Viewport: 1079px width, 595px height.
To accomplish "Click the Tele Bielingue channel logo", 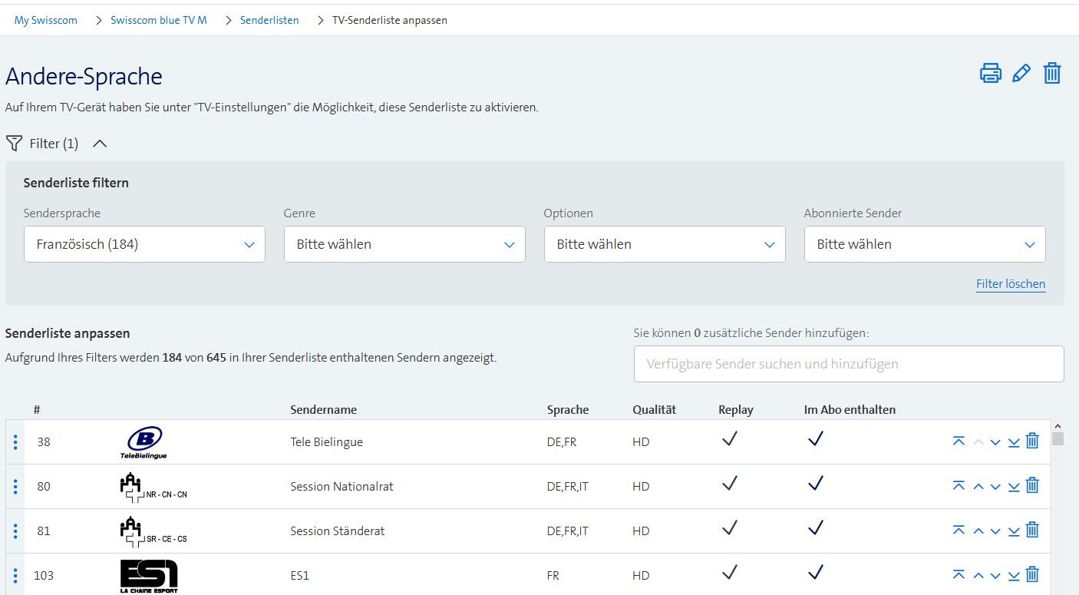I will point(145,442).
